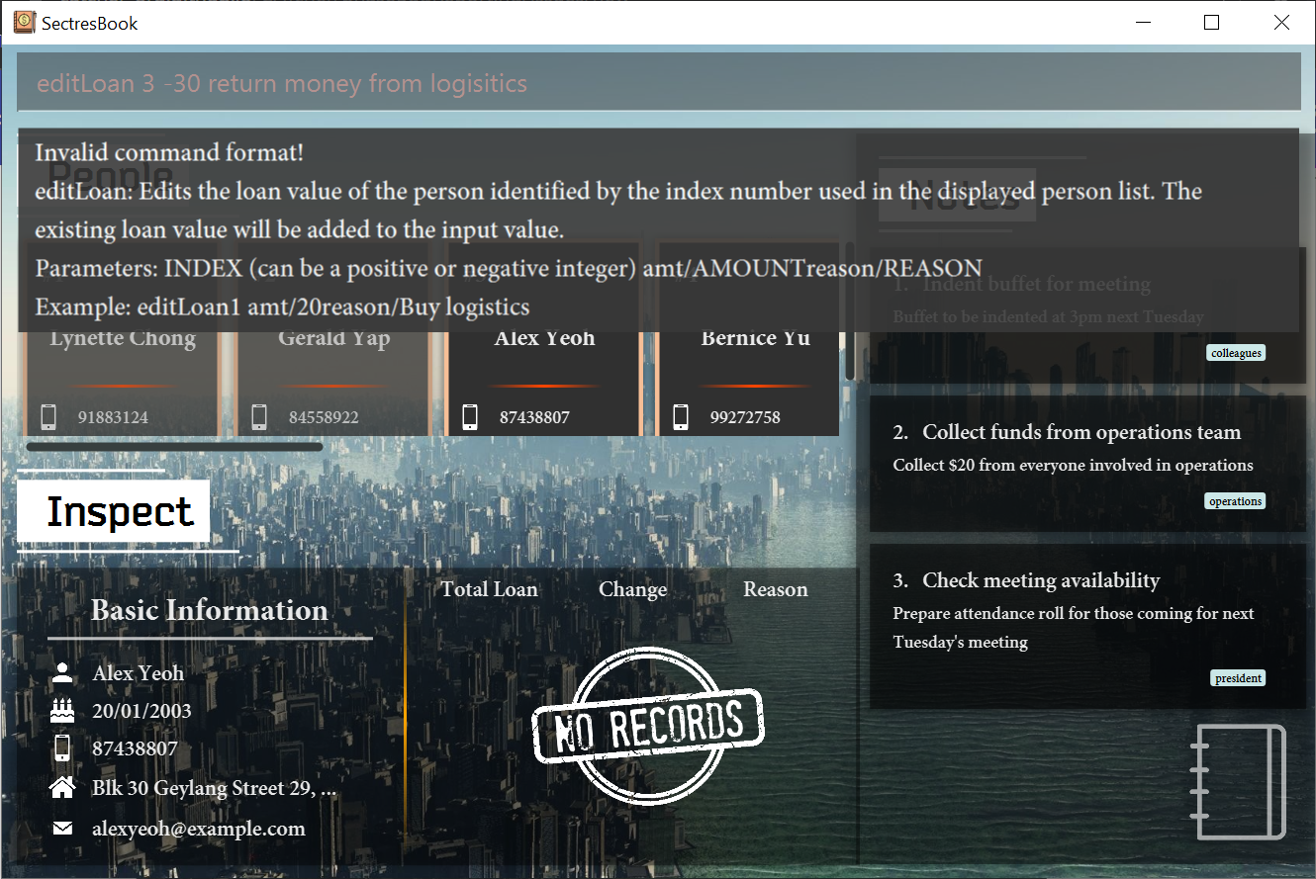The height and width of the screenshot is (879, 1316).
Task: Click the command input box with editLoan text
Action: [x=658, y=83]
